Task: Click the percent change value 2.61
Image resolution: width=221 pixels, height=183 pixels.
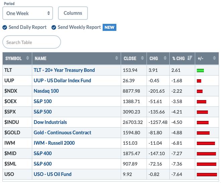Action: [x=176, y=70]
